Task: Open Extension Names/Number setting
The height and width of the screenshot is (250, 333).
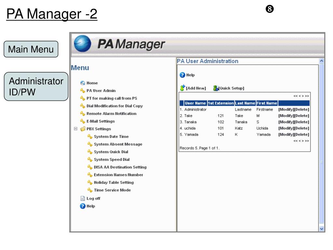Action: click(x=118, y=175)
